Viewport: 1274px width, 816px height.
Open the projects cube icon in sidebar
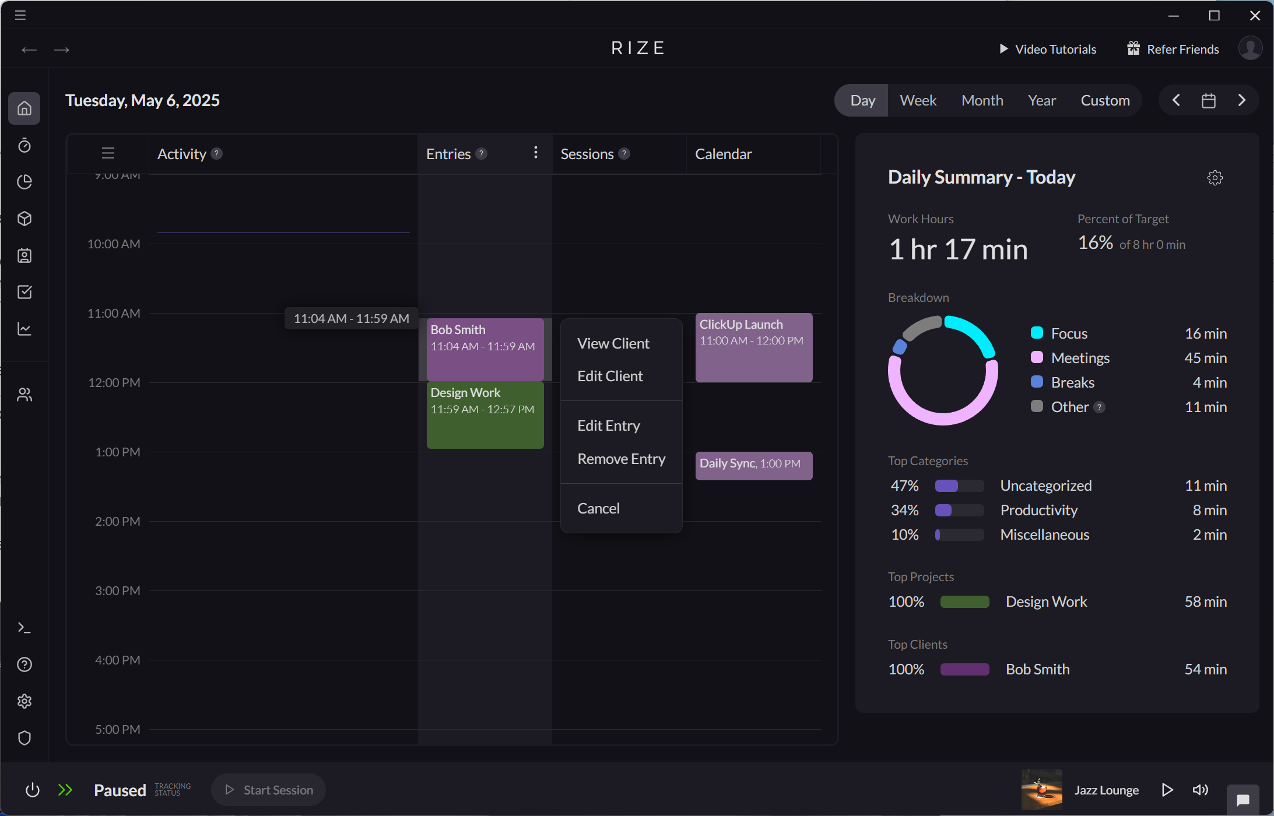pyautogui.click(x=24, y=219)
